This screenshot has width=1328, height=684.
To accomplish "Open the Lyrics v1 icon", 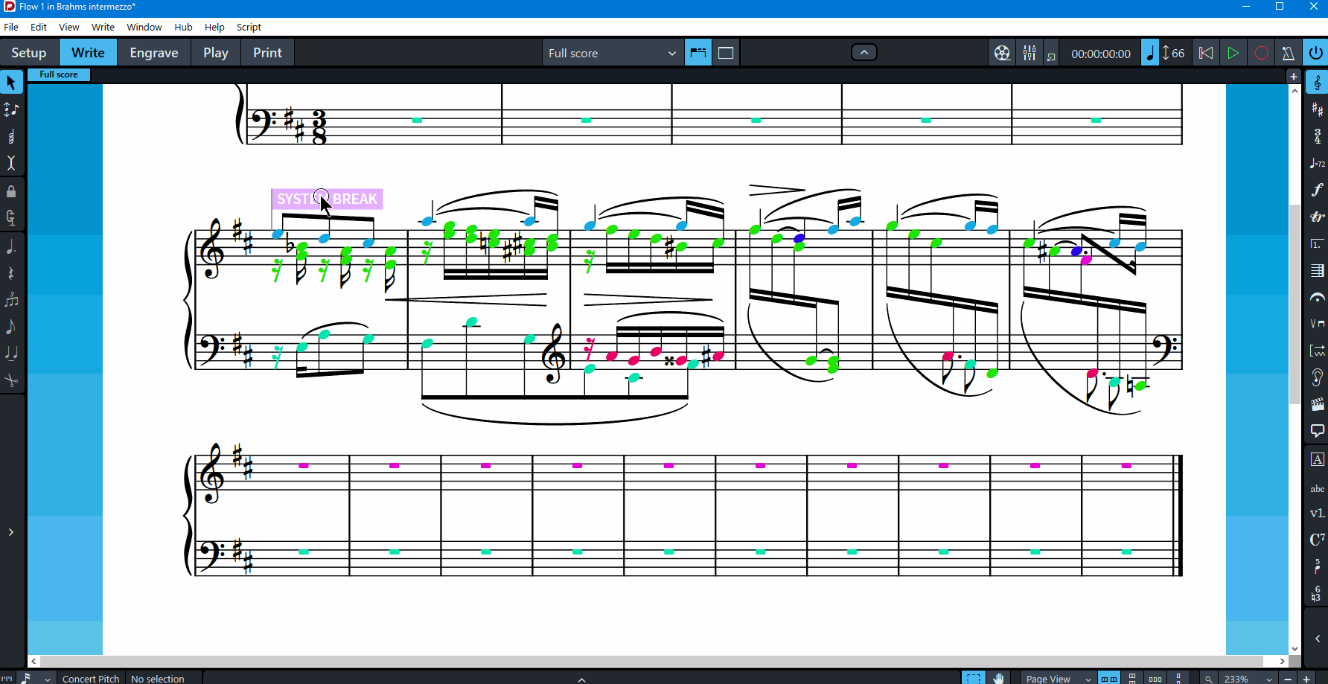I will pyautogui.click(x=1317, y=513).
